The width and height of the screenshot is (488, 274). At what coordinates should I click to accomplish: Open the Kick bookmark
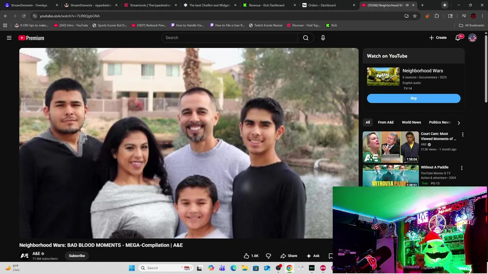(331, 25)
